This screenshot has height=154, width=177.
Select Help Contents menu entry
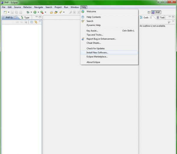pos(109,17)
